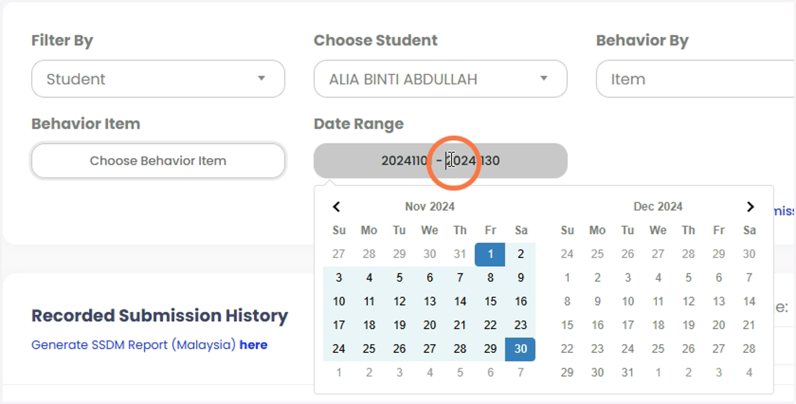This screenshot has height=404, width=796.
Task: Pick December 25 in Dec 2024 calendar
Action: pyautogui.click(x=658, y=349)
